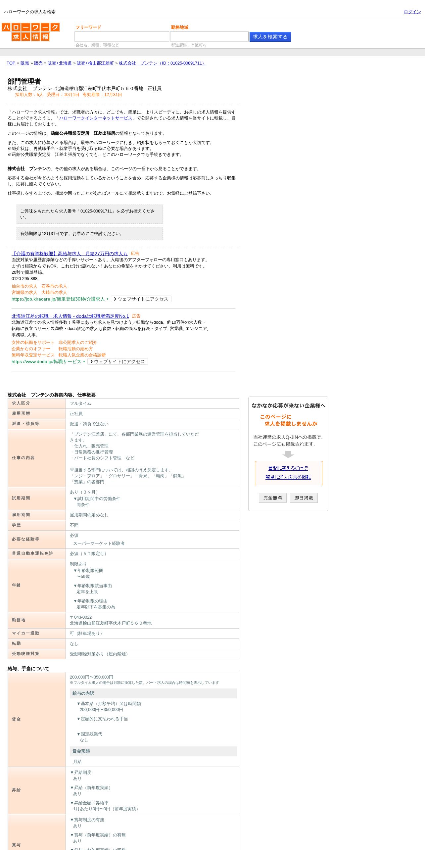425x850 pixels.
Task: Open the 株式会社 ブンテン ID breadcrumb link
Action: tap(162, 63)
